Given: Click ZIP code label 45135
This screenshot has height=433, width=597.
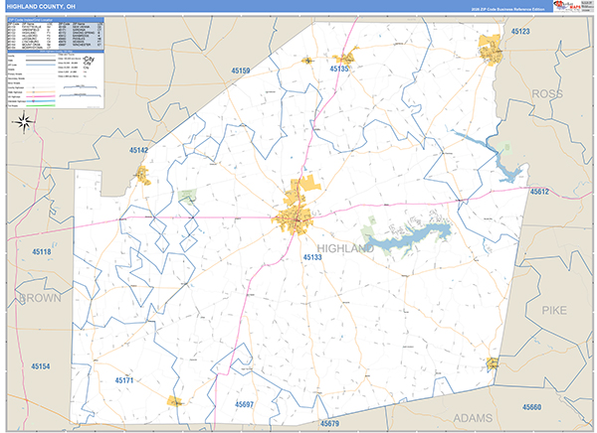Looking at the screenshot, I should coord(339,69).
